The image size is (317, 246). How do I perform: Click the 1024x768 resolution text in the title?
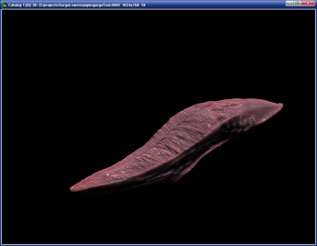tap(130, 5)
